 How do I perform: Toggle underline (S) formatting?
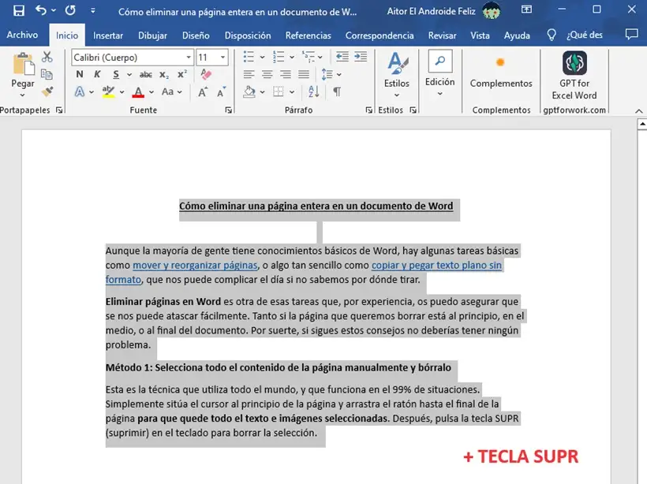pyautogui.click(x=116, y=74)
